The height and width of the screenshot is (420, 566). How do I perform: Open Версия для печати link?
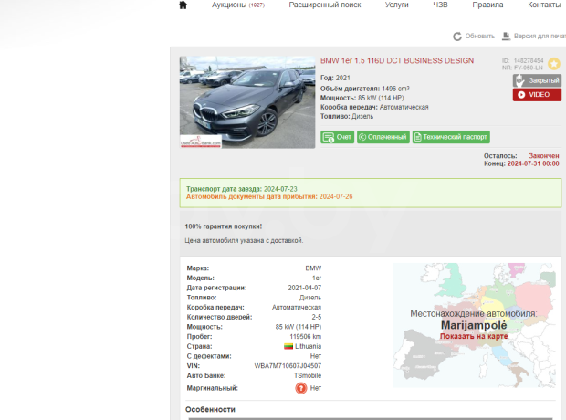[x=540, y=37]
